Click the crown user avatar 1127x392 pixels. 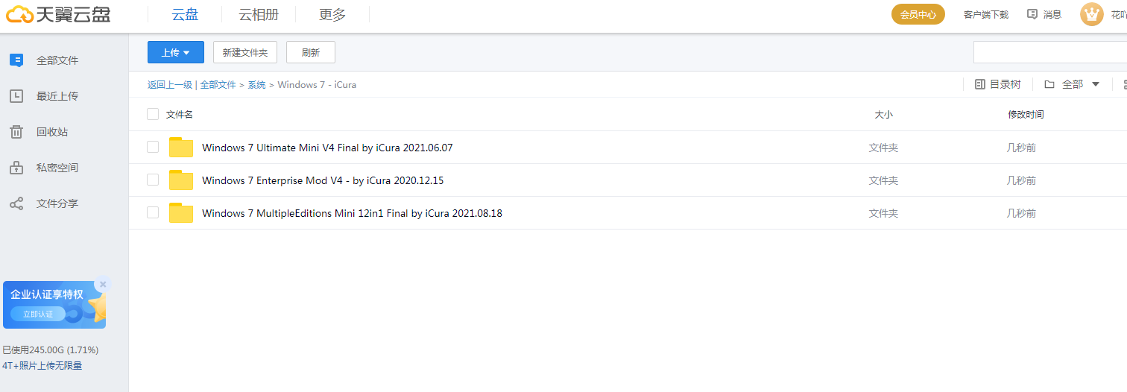point(1092,14)
